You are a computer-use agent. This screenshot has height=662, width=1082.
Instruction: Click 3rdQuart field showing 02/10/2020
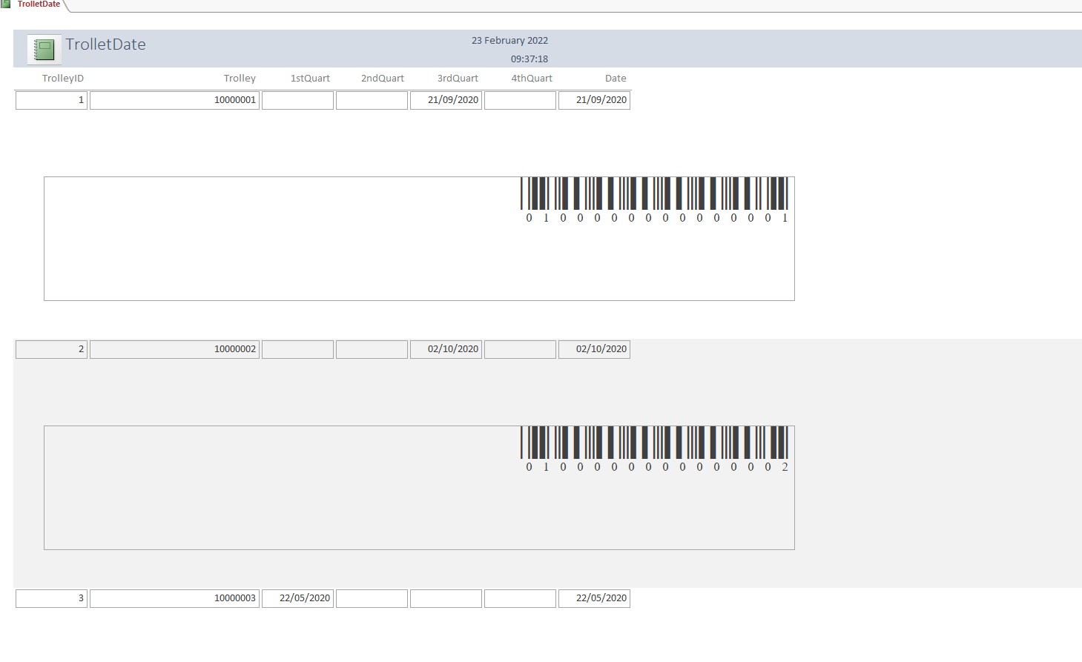click(446, 349)
